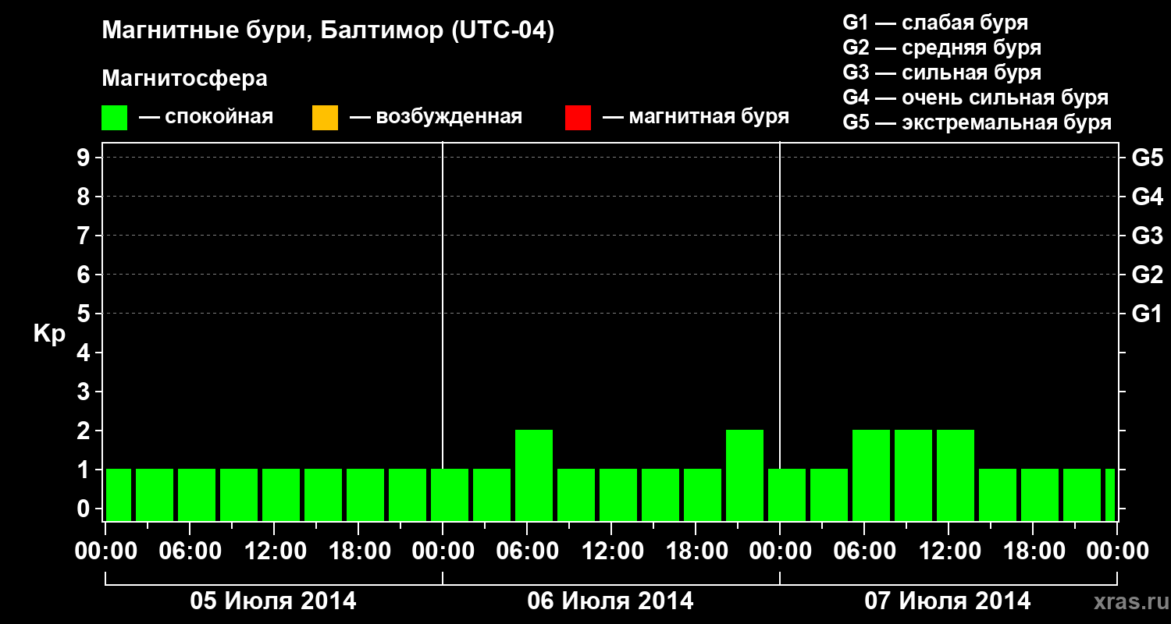The height and width of the screenshot is (624, 1171).
Task: Click the Kp 1 bar at 12:00 on 05 Июля
Action: tap(281, 495)
